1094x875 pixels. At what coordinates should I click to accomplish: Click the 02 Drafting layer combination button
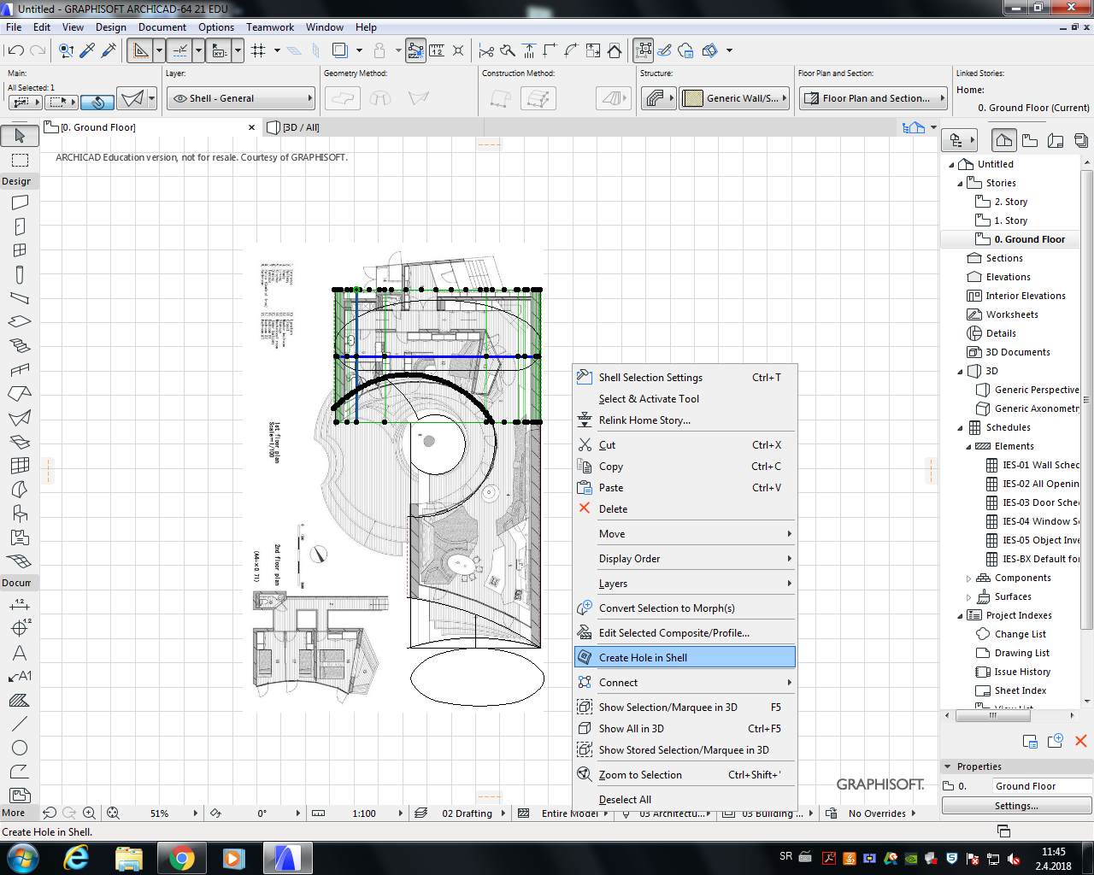[467, 813]
